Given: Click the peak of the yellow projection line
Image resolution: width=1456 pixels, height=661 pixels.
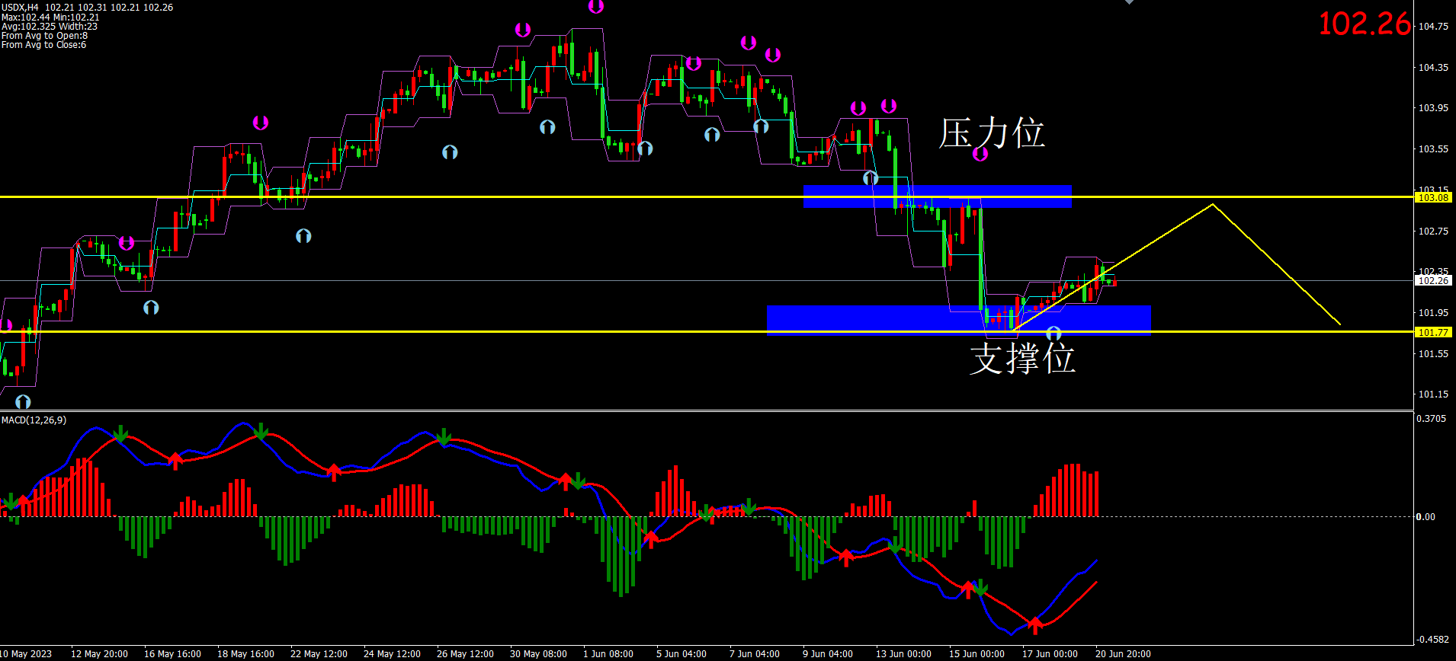Looking at the screenshot, I should pyautogui.click(x=1212, y=204).
